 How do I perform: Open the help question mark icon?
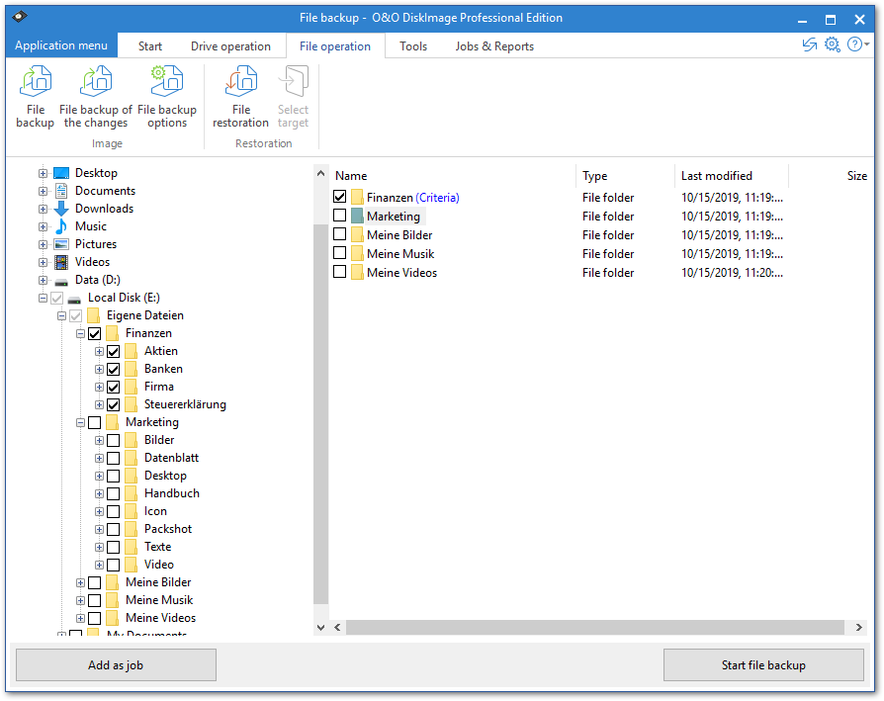coord(854,44)
